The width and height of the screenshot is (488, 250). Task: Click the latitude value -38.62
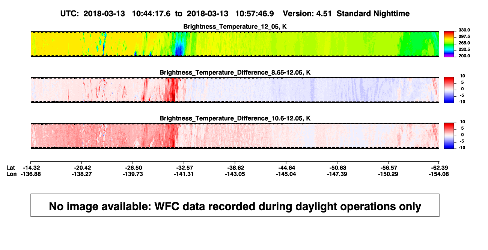pos(235,168)
